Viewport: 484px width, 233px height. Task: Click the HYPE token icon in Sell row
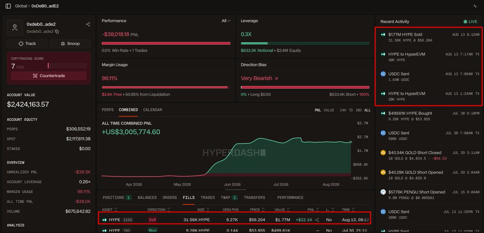coord(105,220)
